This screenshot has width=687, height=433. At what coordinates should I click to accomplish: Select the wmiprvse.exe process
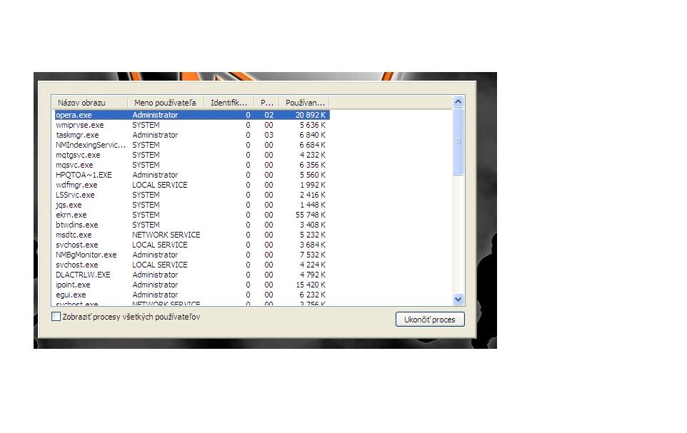point(79,125)
